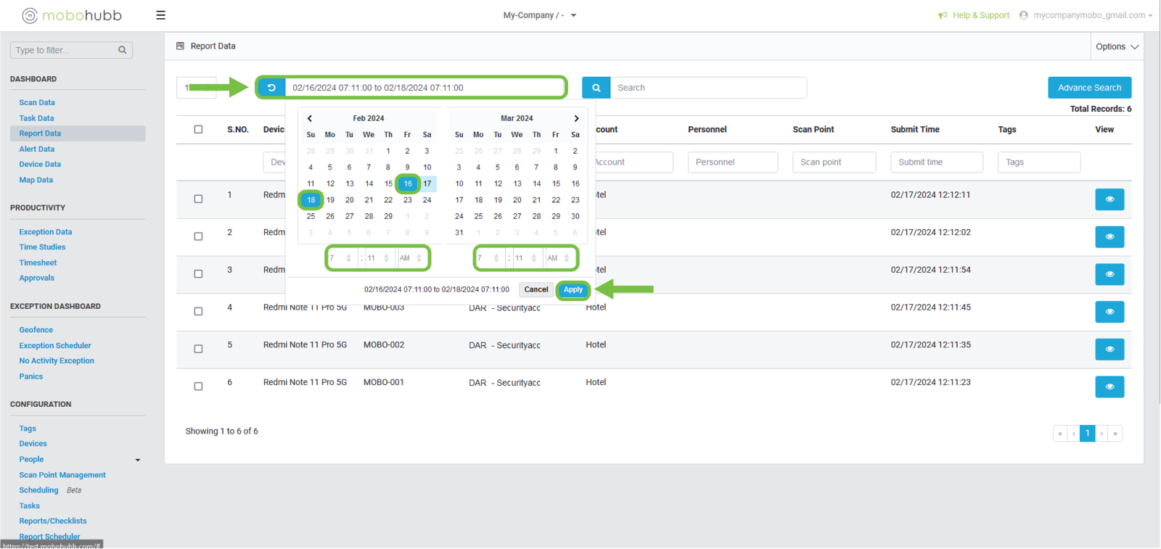
Task: Go to next month in calendar
Action: pyautogui.click(x=576, y=118)
